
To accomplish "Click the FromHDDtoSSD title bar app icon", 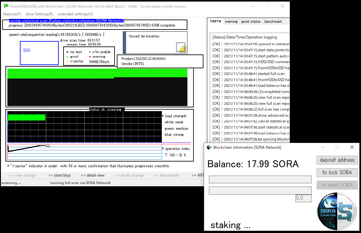I will pos(6,6).
